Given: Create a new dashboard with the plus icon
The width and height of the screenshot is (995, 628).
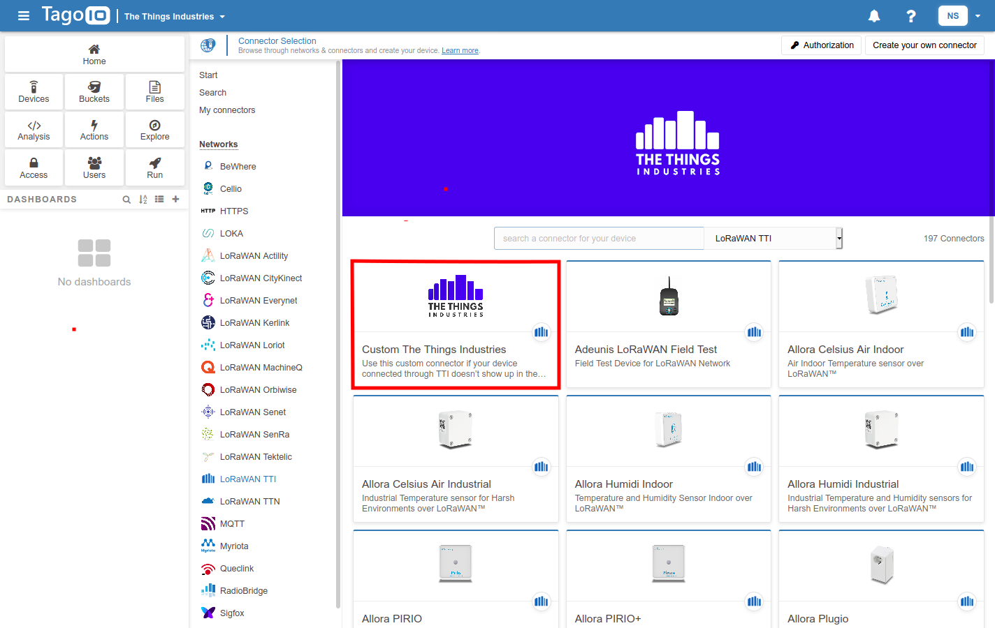Looking at the screenshot, I should point(175,199).
